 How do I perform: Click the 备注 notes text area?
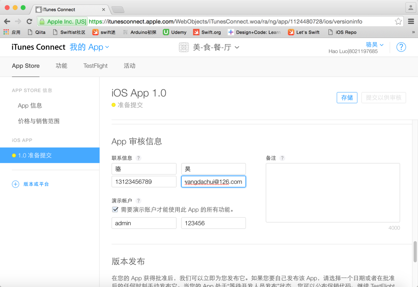click(x=333, y=193)
